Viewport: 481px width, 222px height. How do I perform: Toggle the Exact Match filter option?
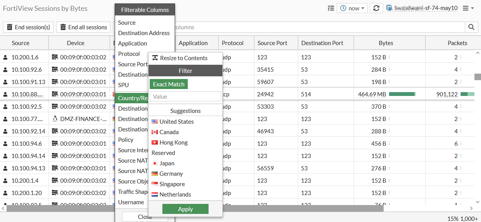169,84
